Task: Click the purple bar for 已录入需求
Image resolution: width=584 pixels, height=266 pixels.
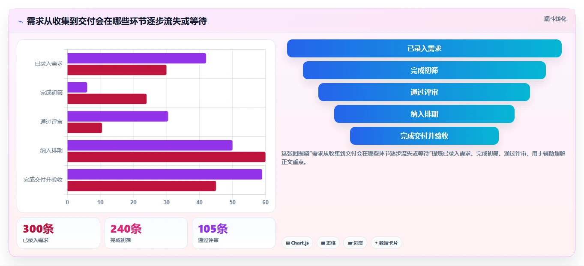Action: (137, 58)
